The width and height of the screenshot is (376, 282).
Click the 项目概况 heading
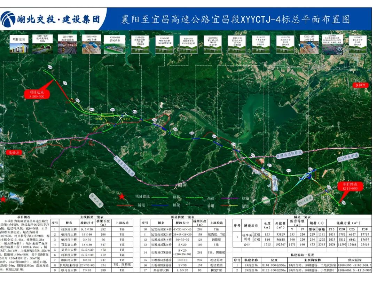click(24, 217)
